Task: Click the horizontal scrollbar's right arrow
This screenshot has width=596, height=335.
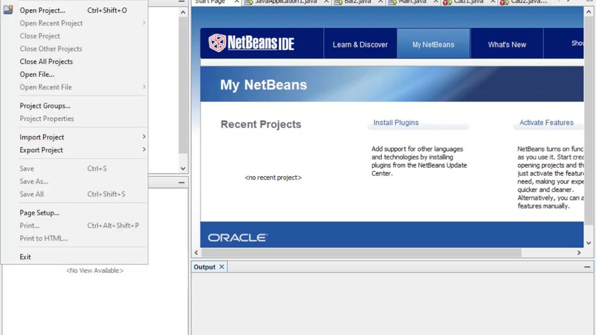Action: (579, 253)
